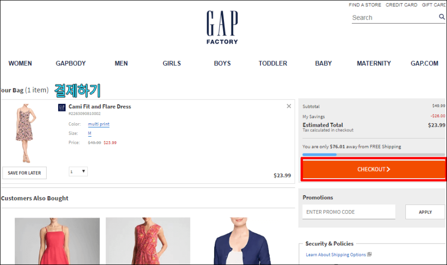The width and height of the screenshot is (447, 265).
Task: Open Learn About Shipping Options link
Action: coord(336,254)
